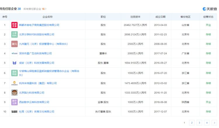The width and height of the screenshot is (219, 128).
Task: Click the 20462.7527万人民币 capital cell
Action: tap(135, 25)
